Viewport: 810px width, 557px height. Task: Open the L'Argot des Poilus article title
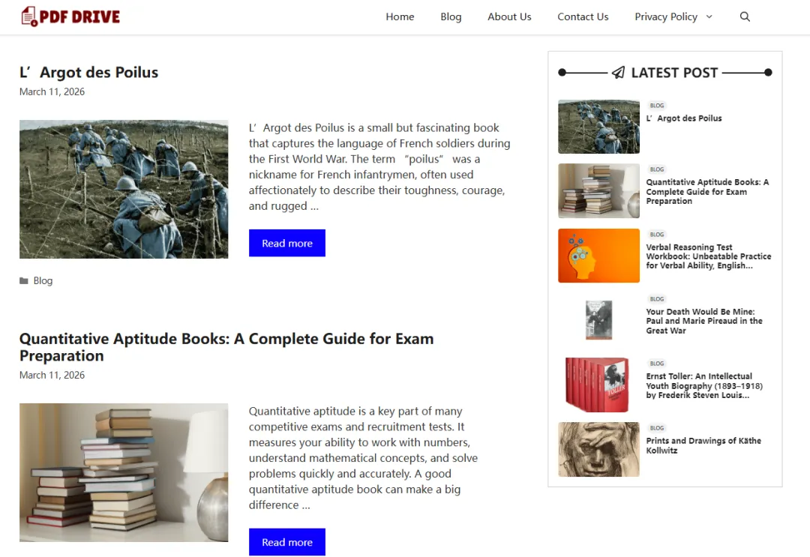click(x=88, y=72)
